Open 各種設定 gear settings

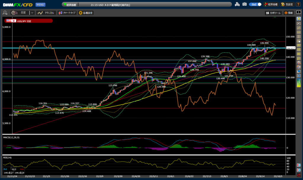tap(86, 13)
